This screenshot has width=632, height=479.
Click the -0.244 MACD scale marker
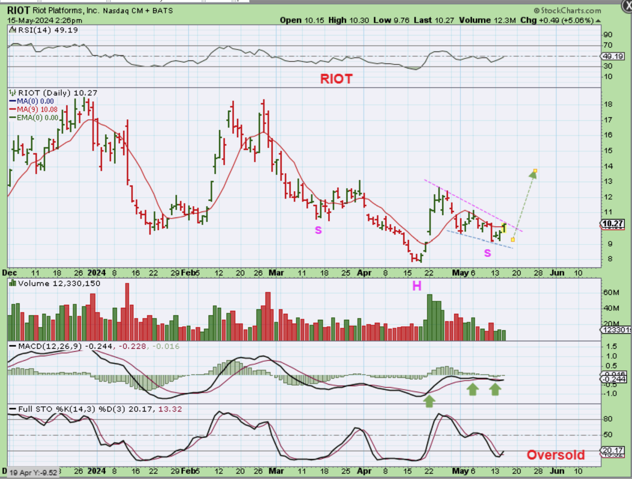point(613,379)
